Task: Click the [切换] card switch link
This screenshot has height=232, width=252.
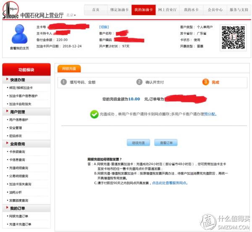Action: 104,27
